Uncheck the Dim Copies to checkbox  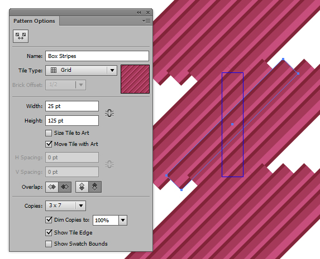[49, 220]
